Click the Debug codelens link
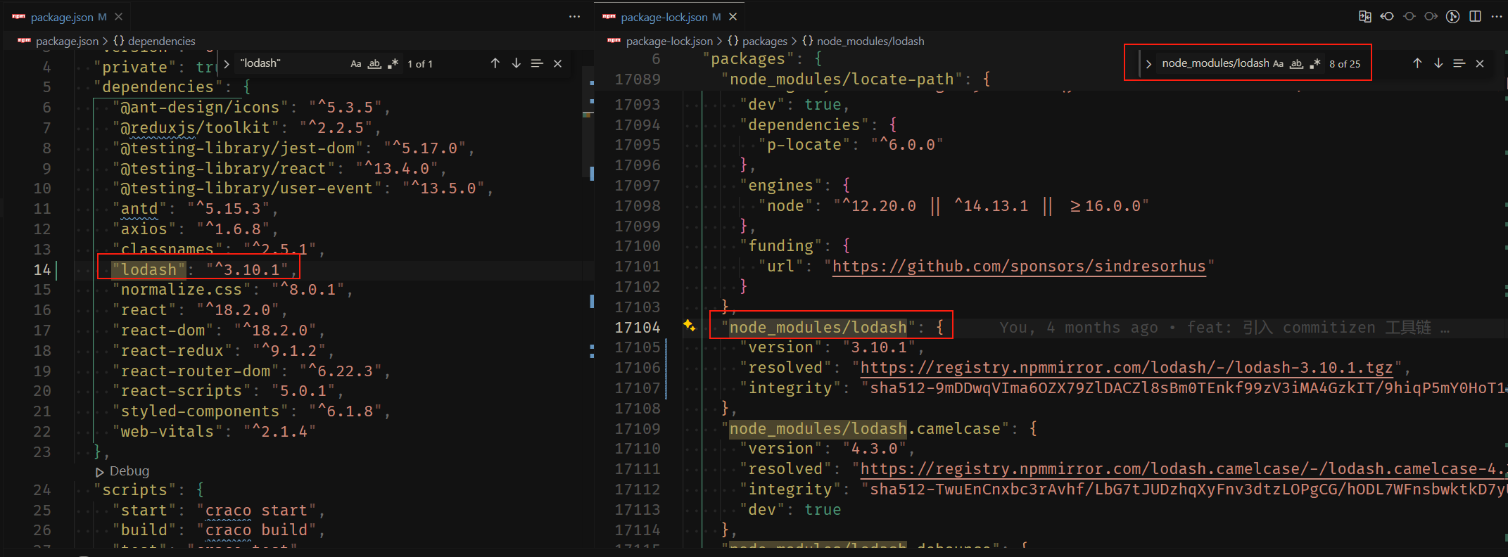 point(129,471)
